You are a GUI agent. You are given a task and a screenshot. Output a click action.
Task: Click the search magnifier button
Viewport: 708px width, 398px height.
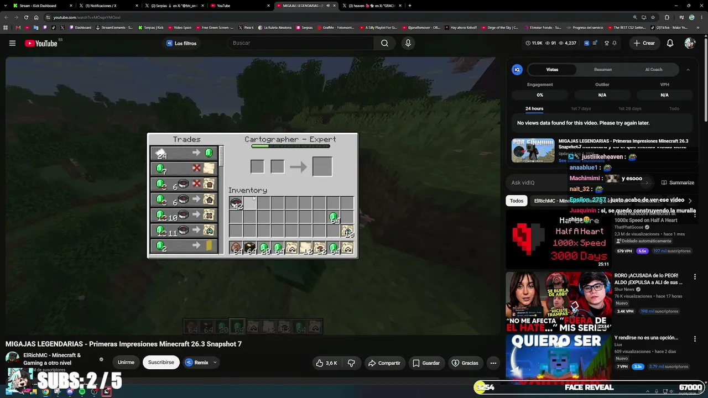pyautogui.click(x=384, y=43)
